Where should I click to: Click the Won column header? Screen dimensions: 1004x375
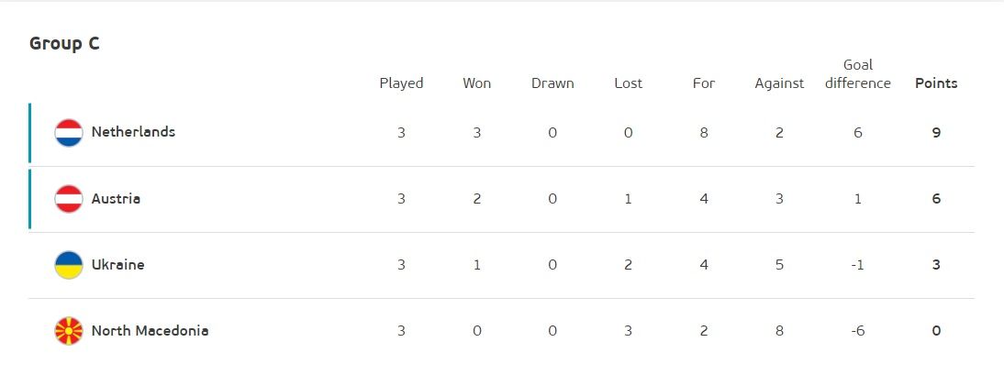477,83
